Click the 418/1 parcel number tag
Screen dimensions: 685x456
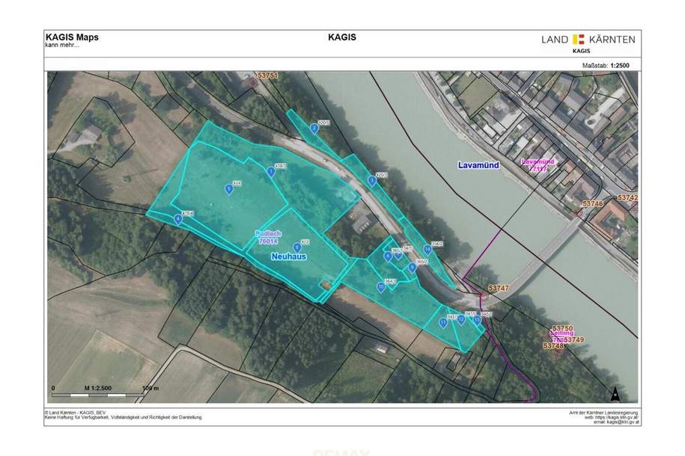(x=281, y=166)
